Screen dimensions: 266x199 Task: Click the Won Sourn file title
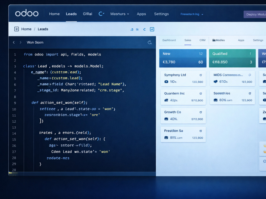click(x=35, y=42)
